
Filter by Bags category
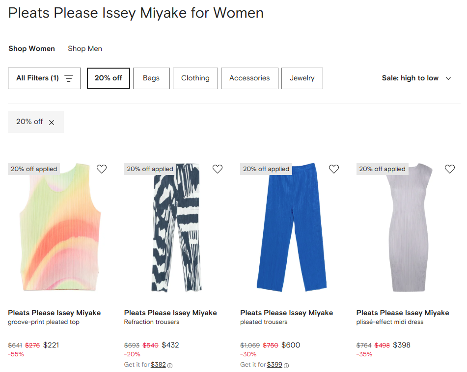pos(151,78)
